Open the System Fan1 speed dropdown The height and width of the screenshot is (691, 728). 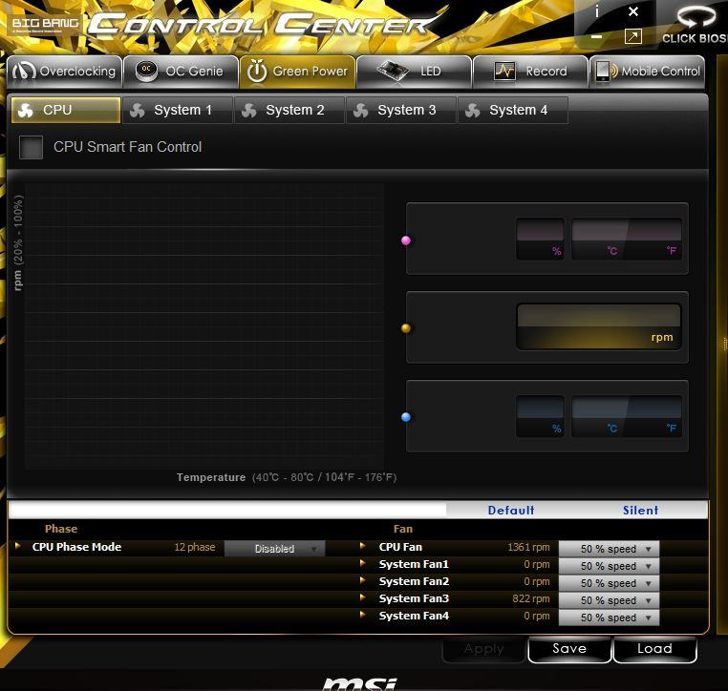point(609,566)
